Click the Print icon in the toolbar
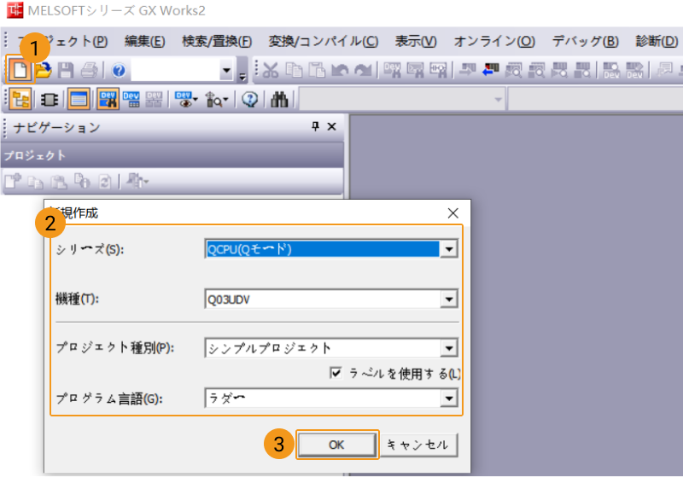The image size is (683, 477). pyautogui.click(x=90, y=70)
